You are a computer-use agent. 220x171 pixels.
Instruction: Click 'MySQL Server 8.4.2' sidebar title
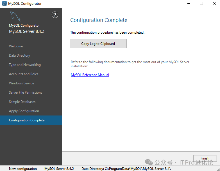coord(26,31)
